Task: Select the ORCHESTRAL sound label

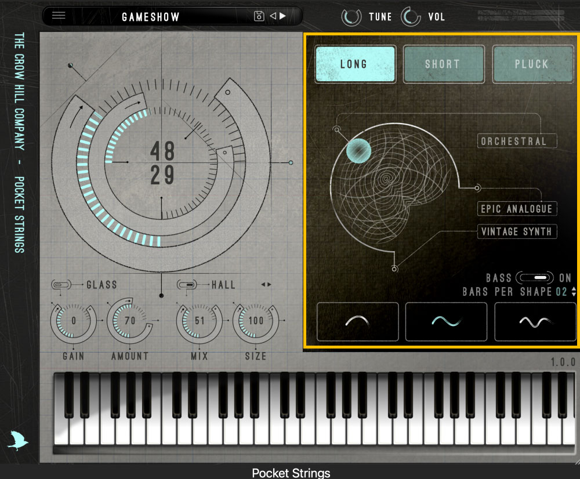Action: pyautogui.click(x=517, y=141)
